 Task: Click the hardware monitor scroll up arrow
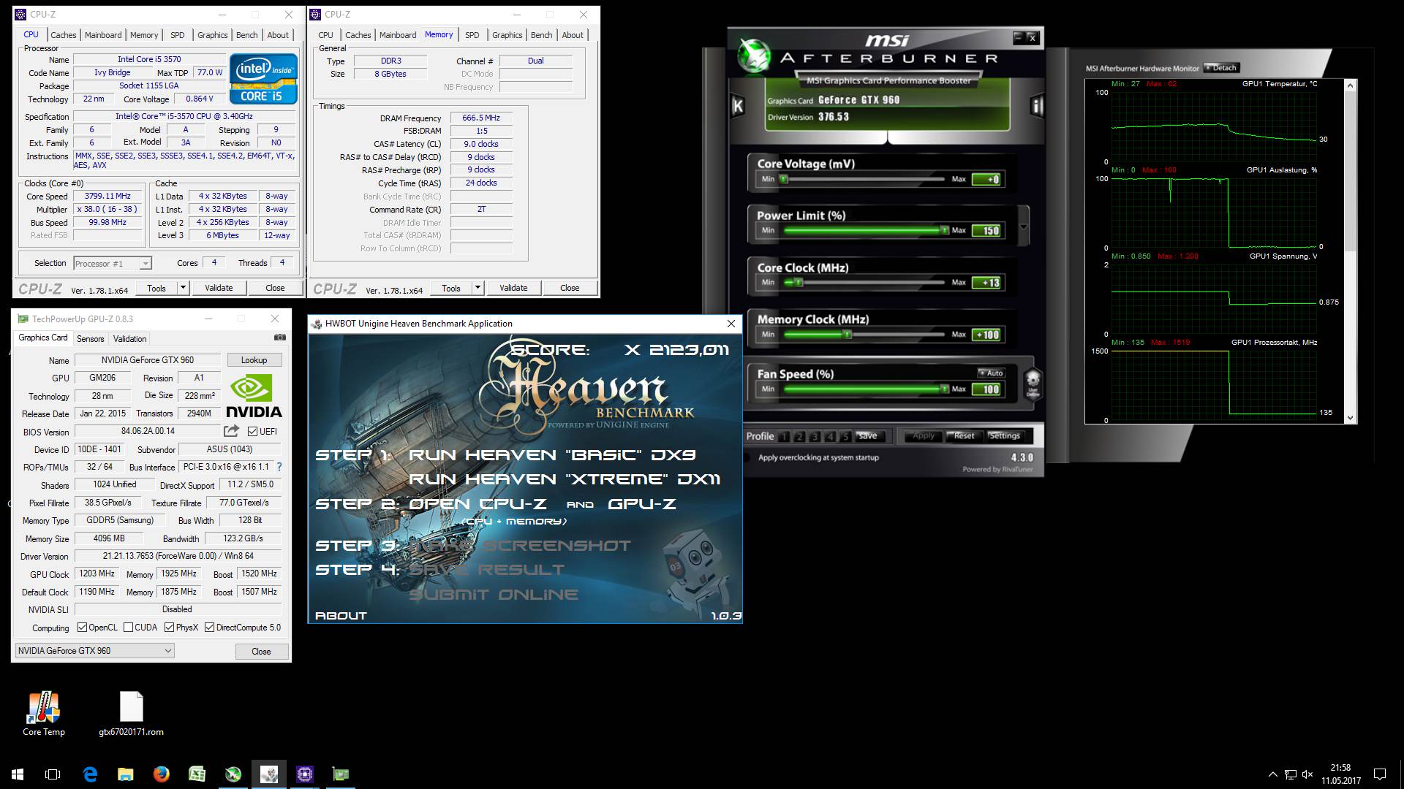click(x=1350, y=85)
